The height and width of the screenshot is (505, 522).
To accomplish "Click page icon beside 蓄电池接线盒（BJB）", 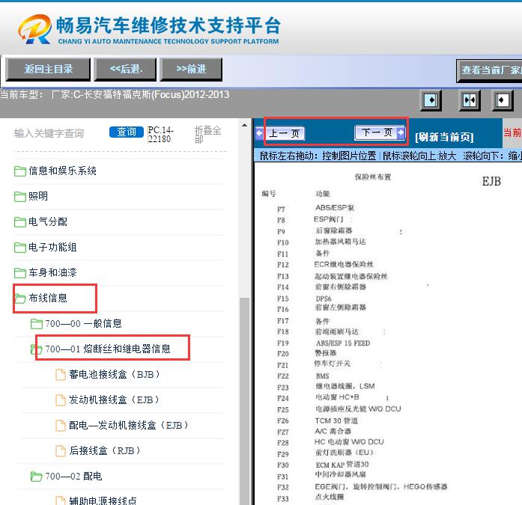I will point(60,375).
